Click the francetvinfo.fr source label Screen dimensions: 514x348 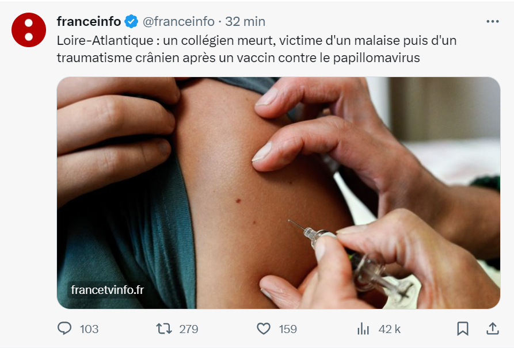click(108, 290)
